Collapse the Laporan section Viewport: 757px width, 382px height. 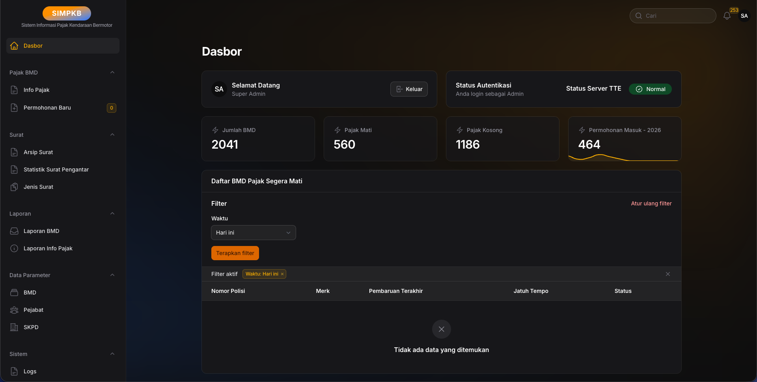click(x=112, y=214)
